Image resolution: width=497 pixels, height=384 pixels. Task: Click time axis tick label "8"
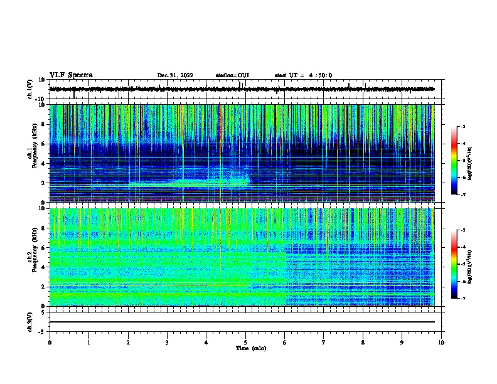point(363,343)
